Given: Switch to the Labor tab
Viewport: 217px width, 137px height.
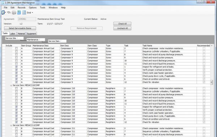Looking at the screenshot, I should tap(13, 34).
